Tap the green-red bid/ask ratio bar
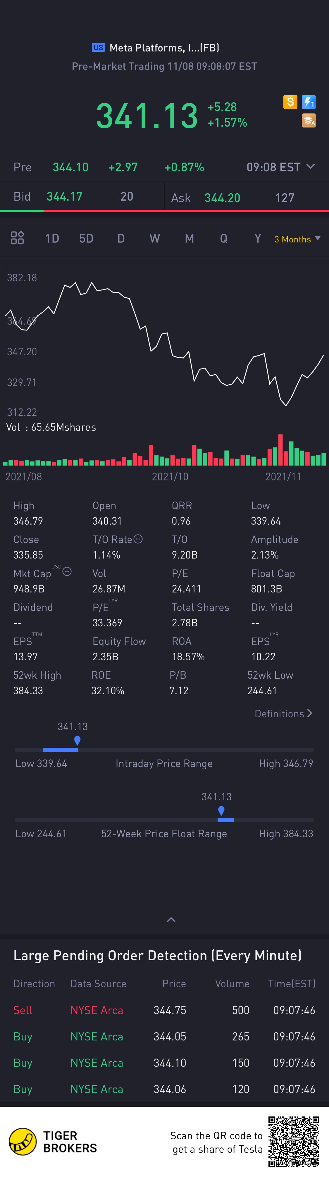 [164, 211]
